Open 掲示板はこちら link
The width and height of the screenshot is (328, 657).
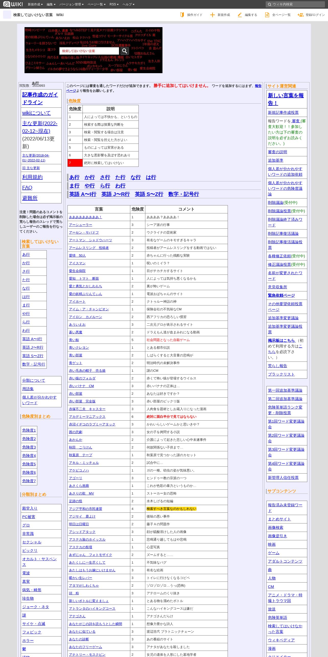(282, 340)
